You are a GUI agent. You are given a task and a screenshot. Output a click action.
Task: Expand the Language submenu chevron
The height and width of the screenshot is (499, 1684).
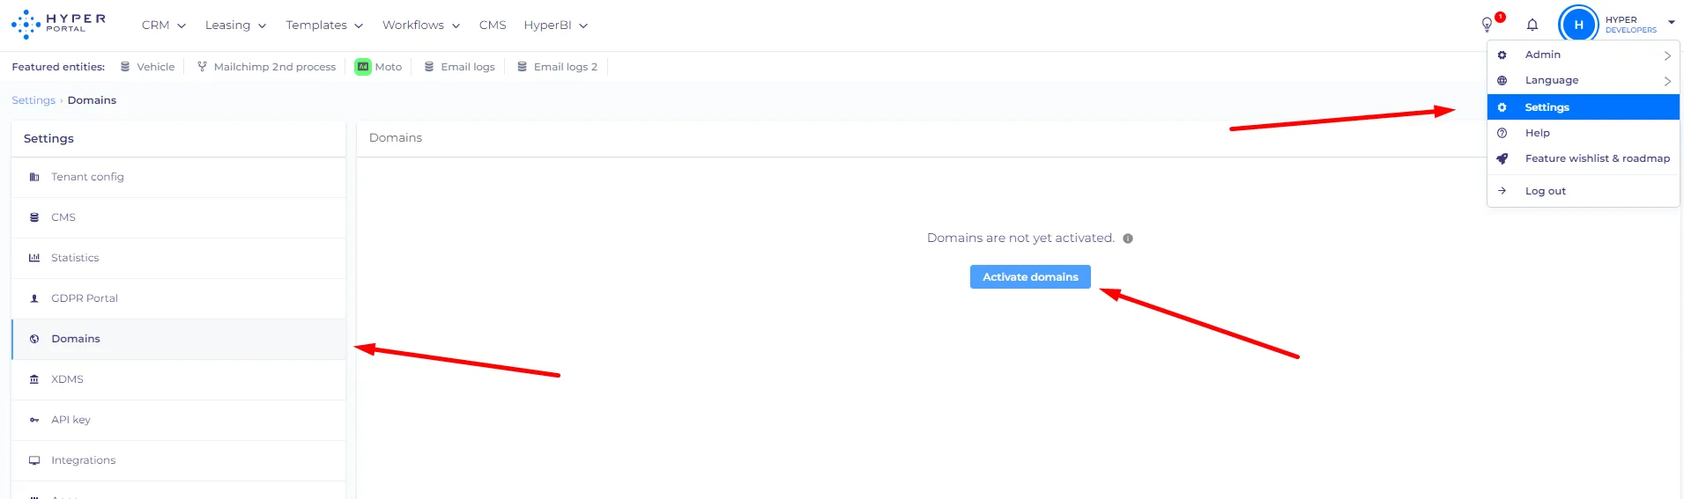point(1667,81)
